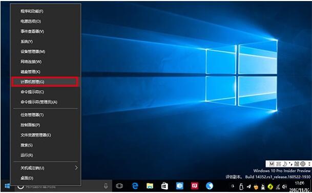Click the safely remove hardware tray icon

(241, 187)
